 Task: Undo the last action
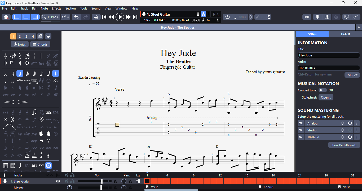[76, 17]
